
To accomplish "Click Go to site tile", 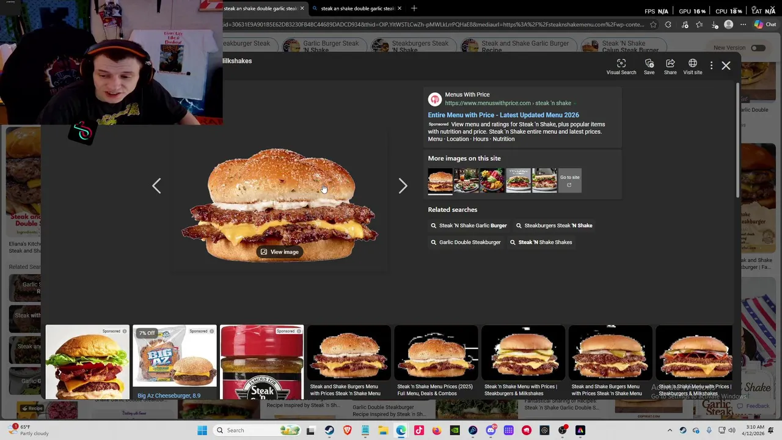I will (x=569, y=181).
